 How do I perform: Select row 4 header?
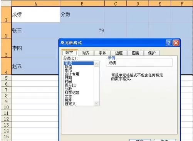6,66
